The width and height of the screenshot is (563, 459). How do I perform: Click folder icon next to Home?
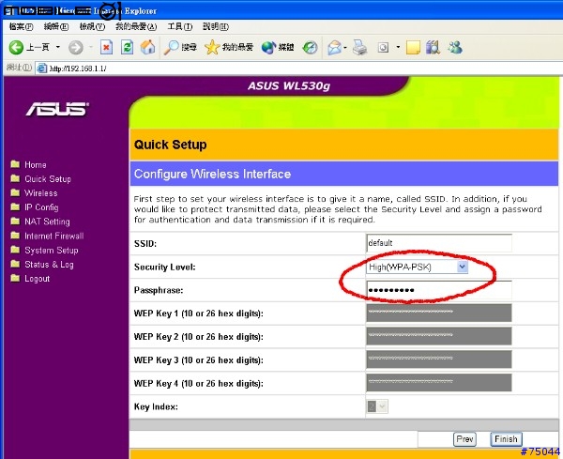[x=15, y=164]
